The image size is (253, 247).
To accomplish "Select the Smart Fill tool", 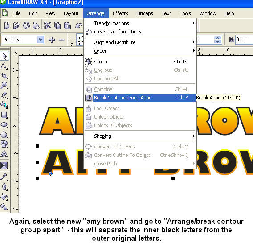I will (4, 105).
